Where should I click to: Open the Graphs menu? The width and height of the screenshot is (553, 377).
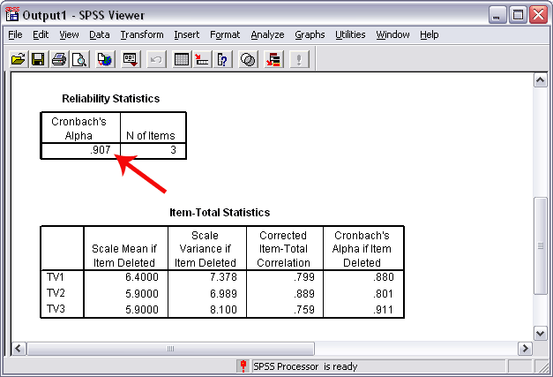click(310, 34)
